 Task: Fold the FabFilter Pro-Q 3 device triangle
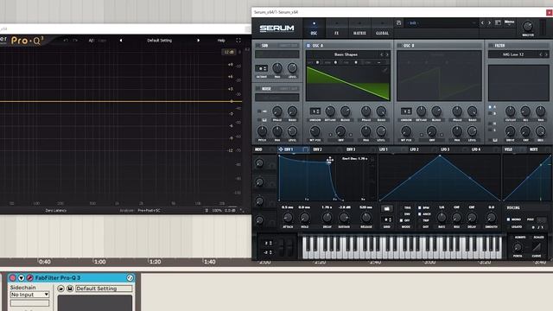21,278
